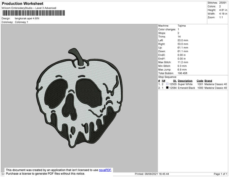Click the 'Stop Sequence:' label

click(x=168, y=77)
